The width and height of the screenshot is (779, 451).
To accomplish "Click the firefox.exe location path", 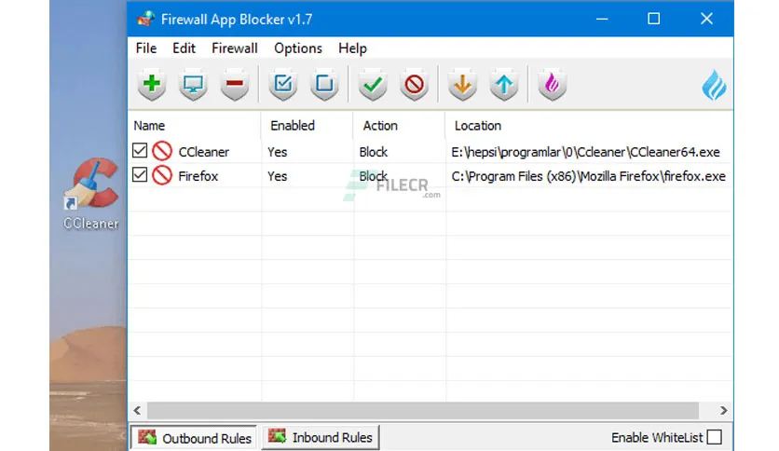I will click(588, 176).
